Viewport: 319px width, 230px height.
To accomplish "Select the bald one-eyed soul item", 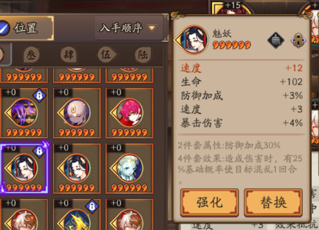I will [77, 113].
